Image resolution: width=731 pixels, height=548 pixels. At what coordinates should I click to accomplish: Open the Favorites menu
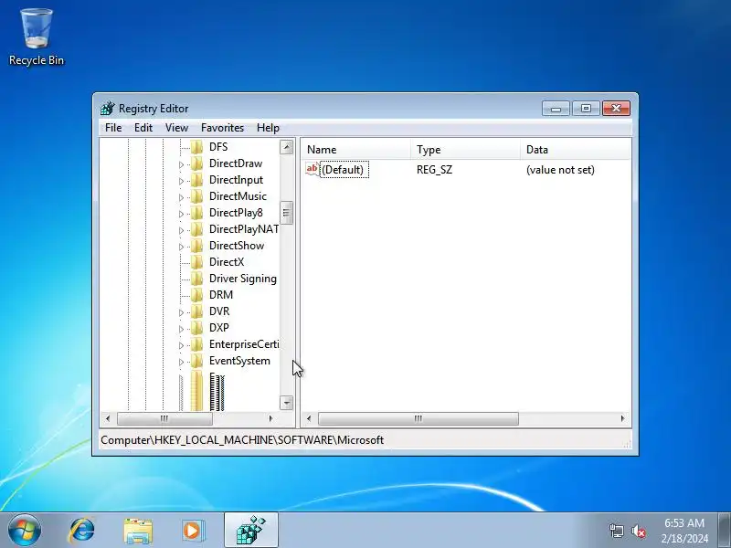222,128
